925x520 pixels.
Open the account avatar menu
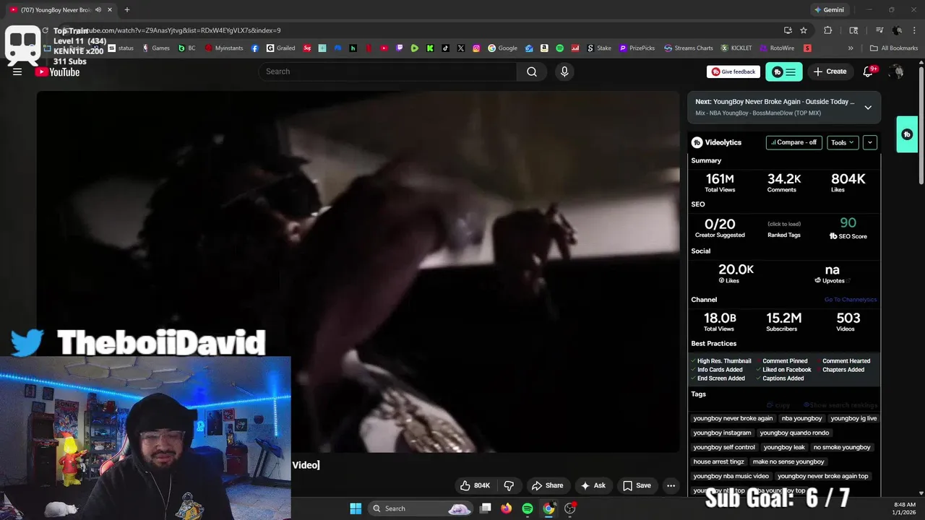pos(897,71)
